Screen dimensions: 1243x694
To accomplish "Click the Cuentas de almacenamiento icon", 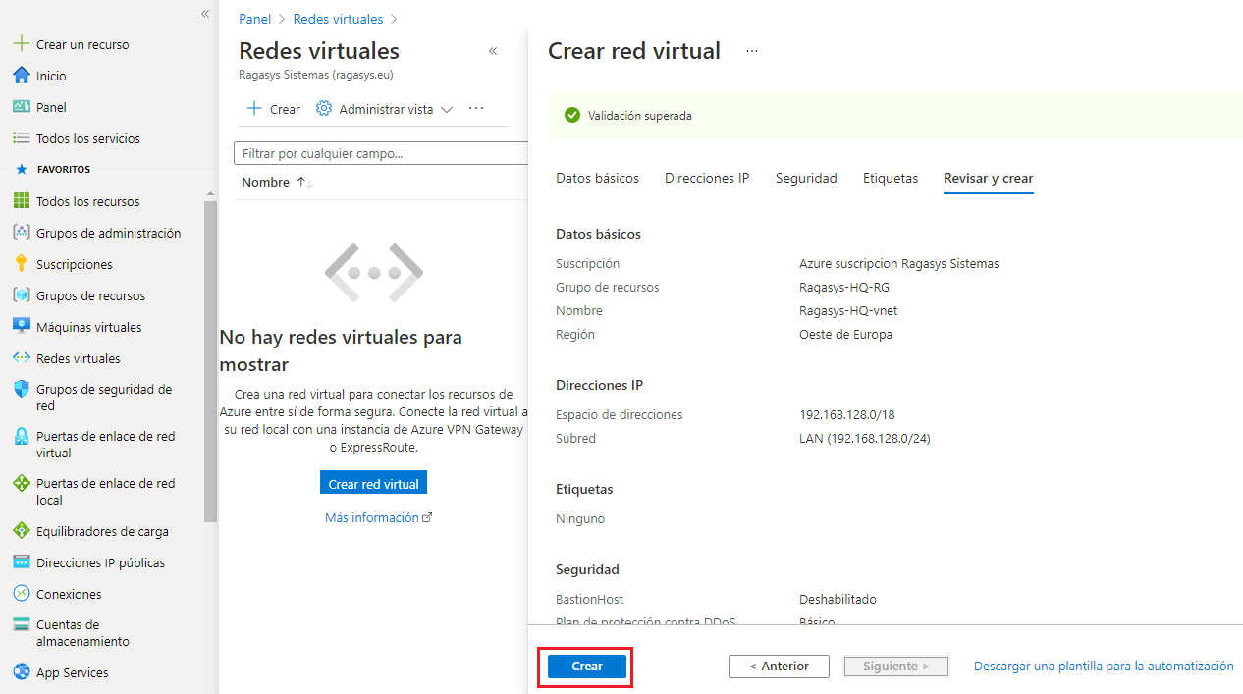I will tap(21, 625).
